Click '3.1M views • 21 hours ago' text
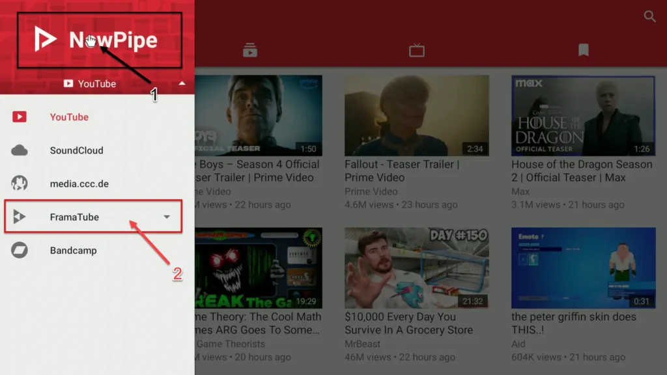This screenshot has width=667, height=375. click(x=568, y=204)
